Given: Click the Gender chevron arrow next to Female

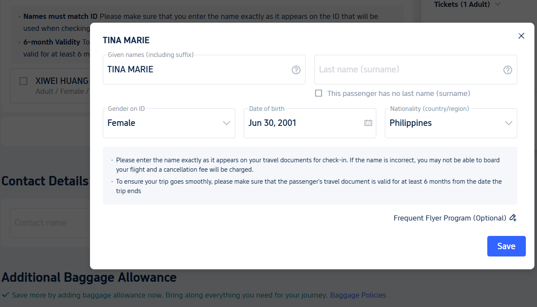Looking at the screenshot, I should pyautogui.click(x=227, y=123).
